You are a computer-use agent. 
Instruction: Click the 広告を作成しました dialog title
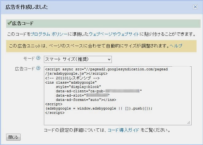27,7
